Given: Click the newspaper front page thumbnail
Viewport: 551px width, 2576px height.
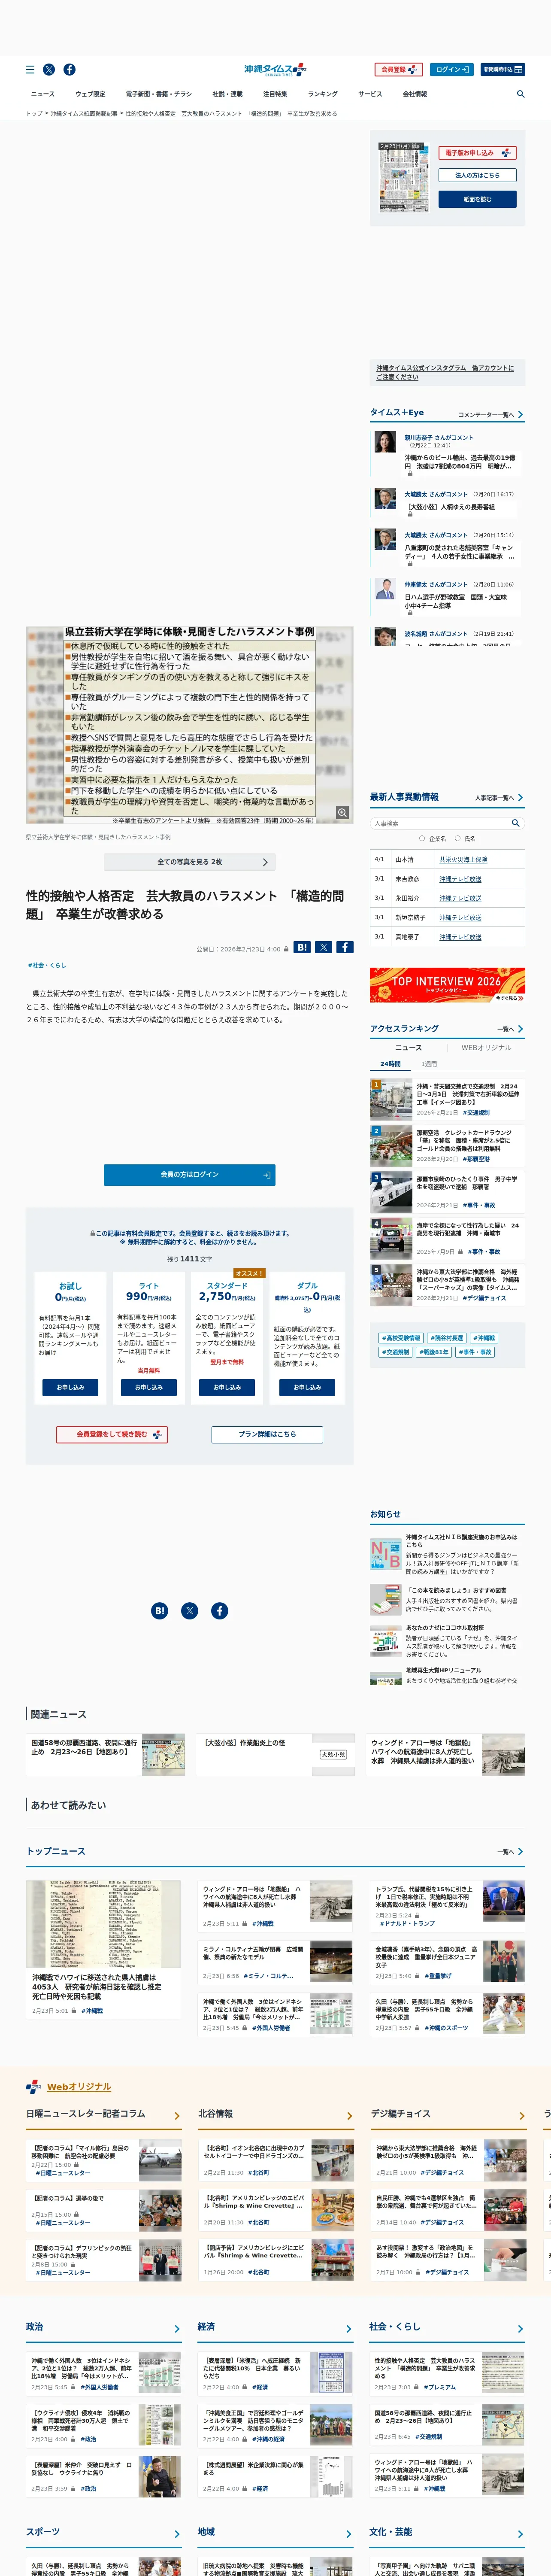Looking at the screenshot, I should pos(403,177).
